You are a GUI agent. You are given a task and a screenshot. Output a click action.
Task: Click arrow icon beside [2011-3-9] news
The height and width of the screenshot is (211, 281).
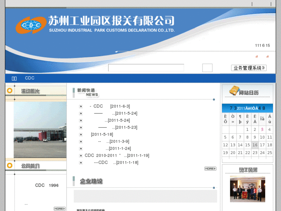[x=81, y=142]
